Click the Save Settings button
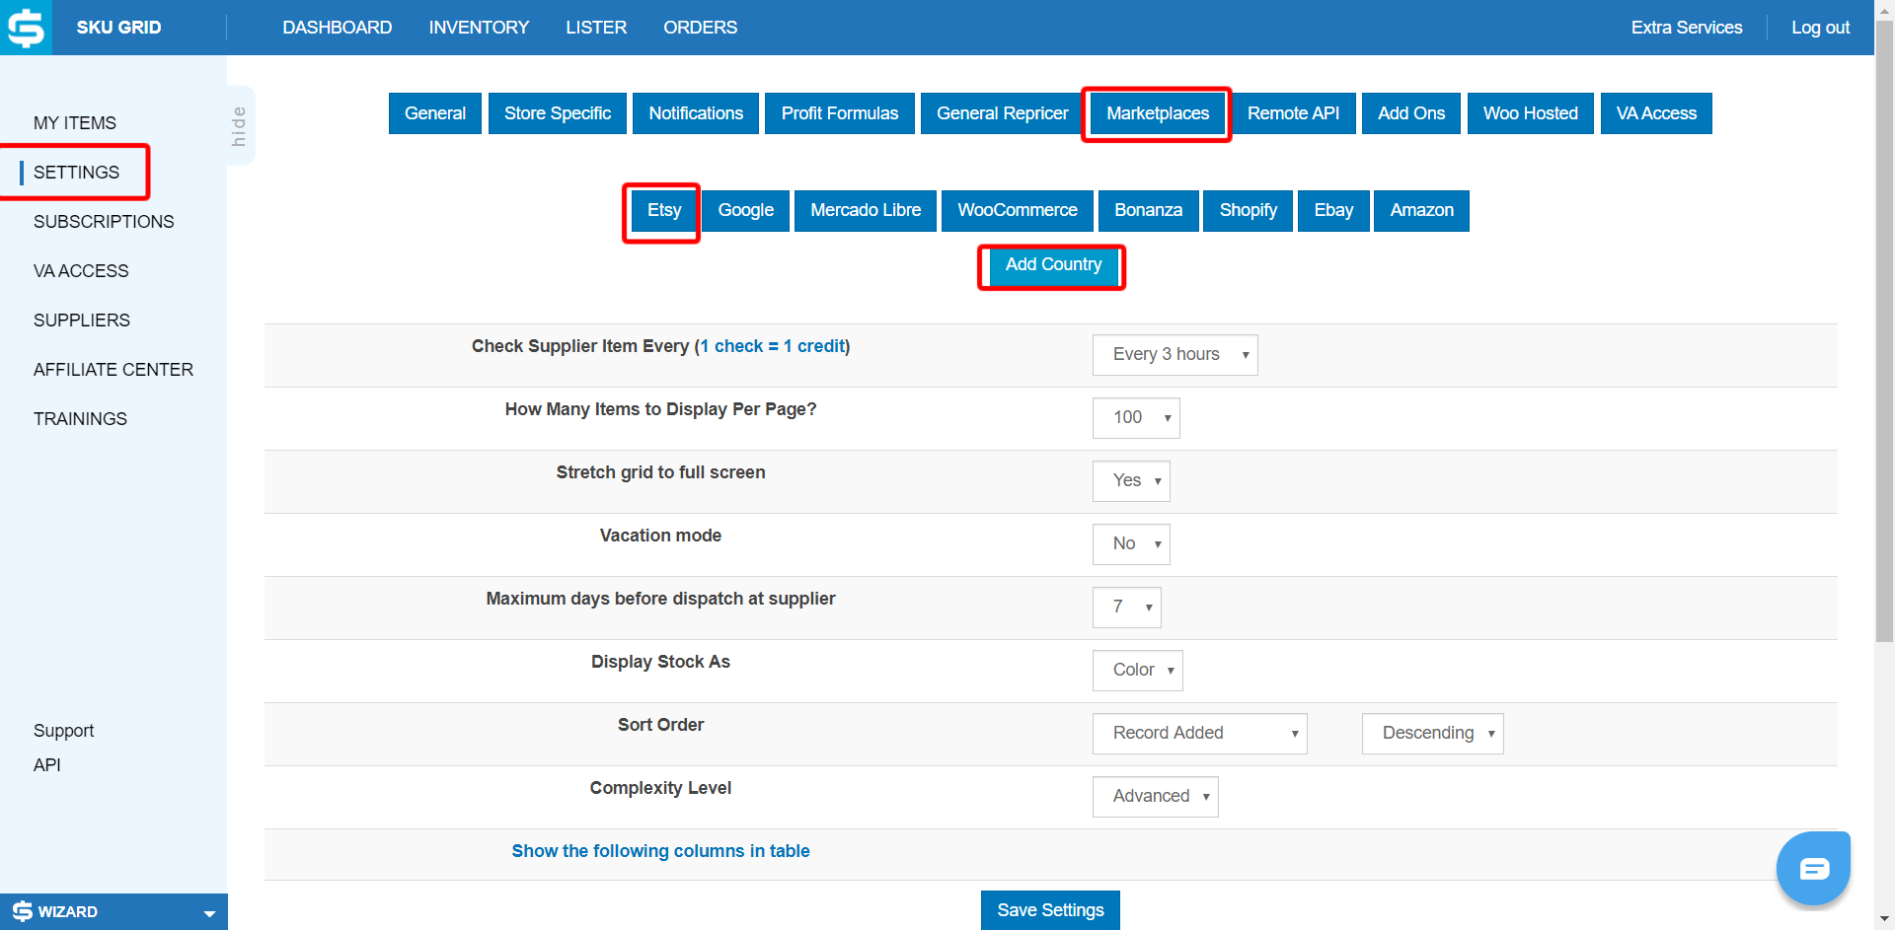Viewport: 1895px width, 930px height. tap(1050, 910)
